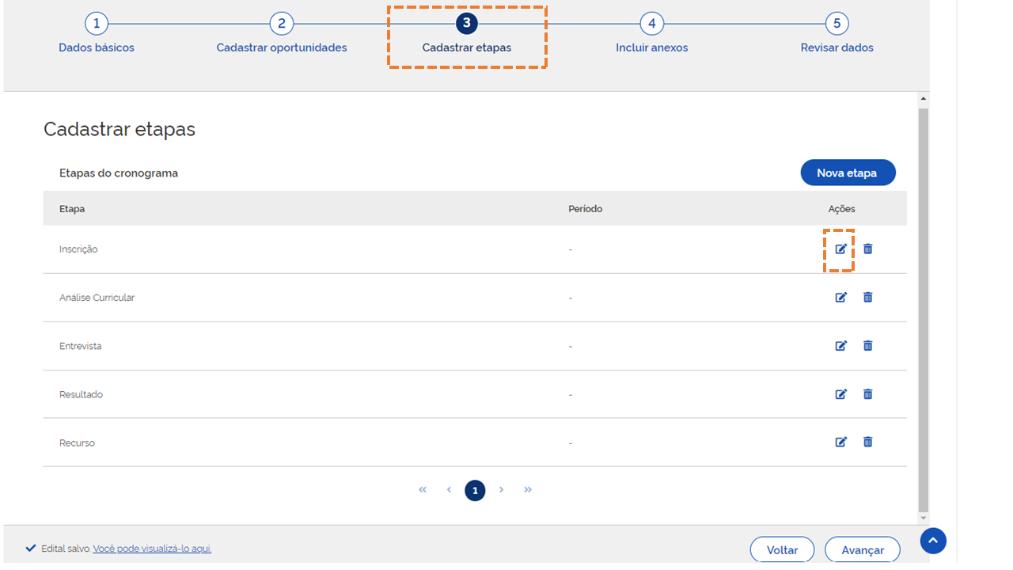Go to step 1 Dados básicos

[97, 33]
